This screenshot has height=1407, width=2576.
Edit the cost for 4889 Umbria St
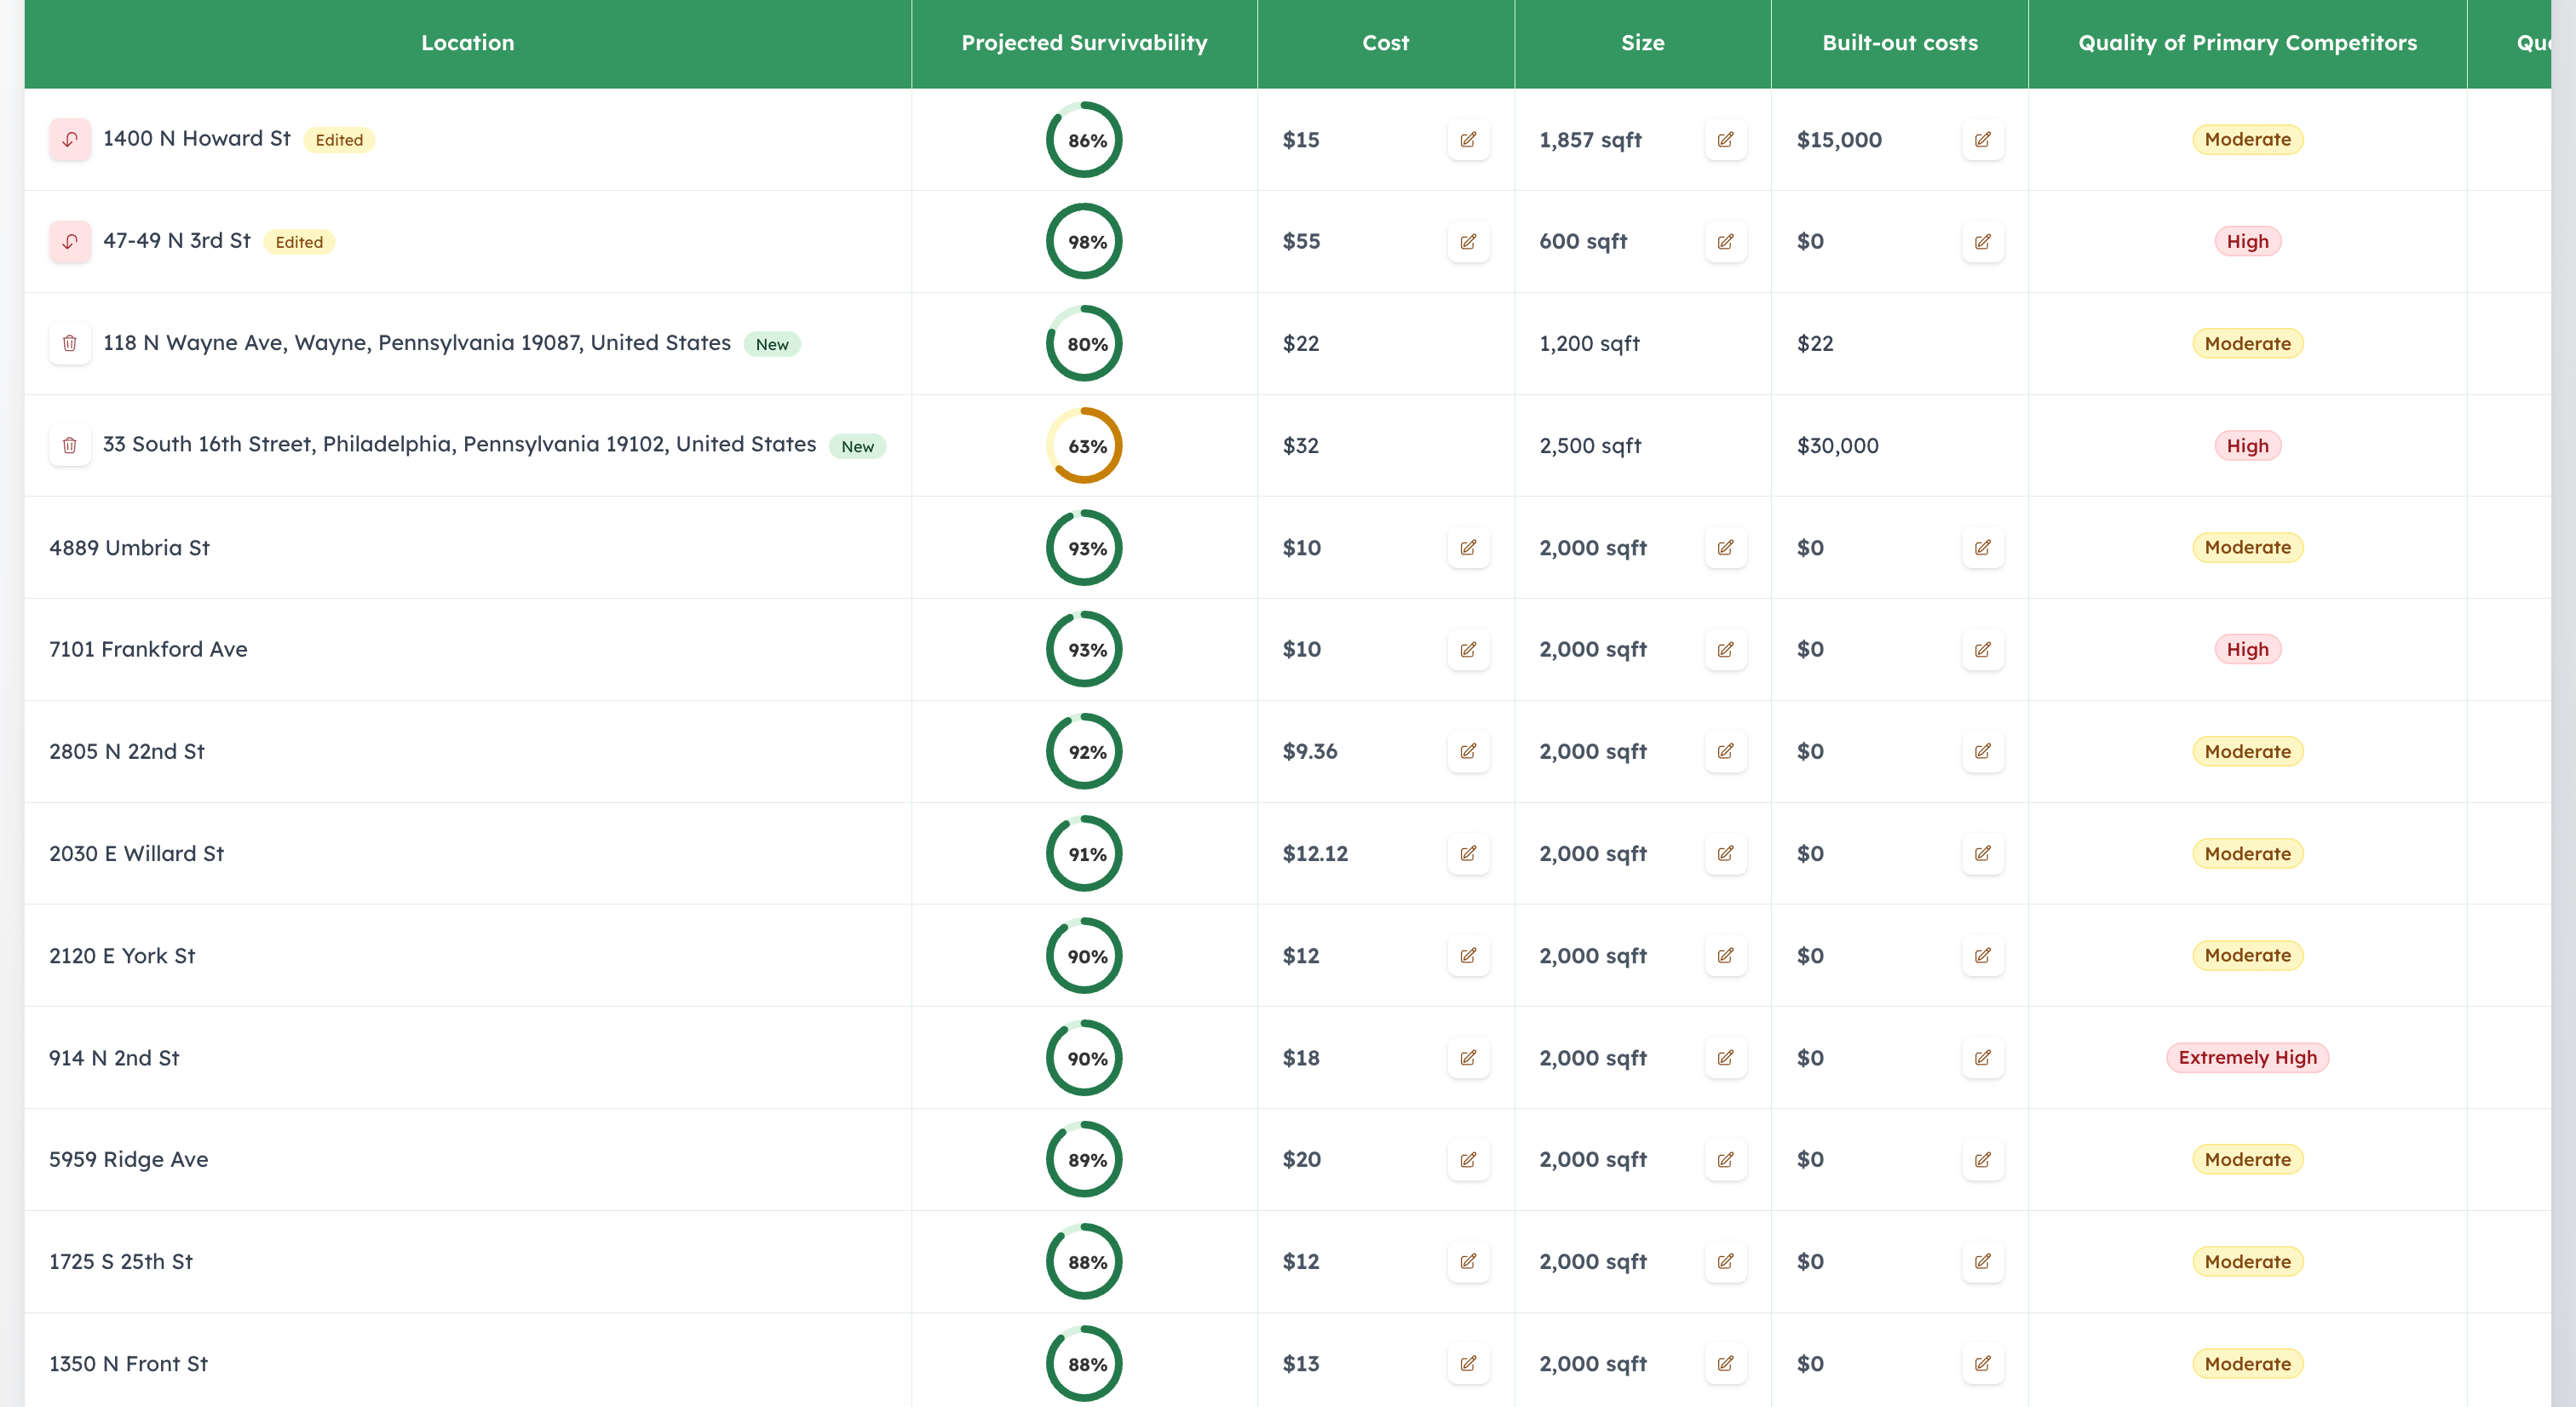1468,547
